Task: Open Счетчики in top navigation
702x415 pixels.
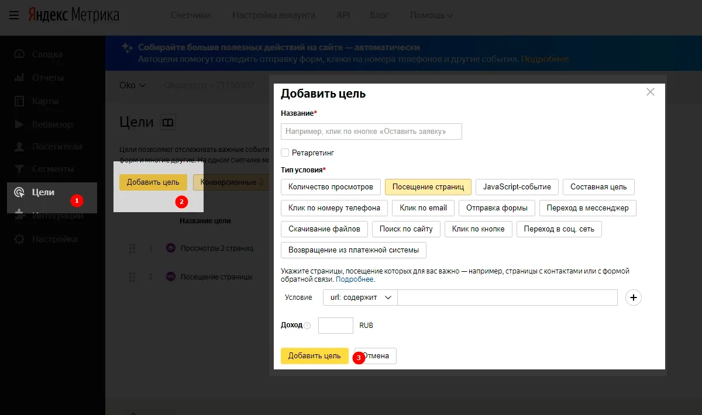Action: click(x=191, y=15)
